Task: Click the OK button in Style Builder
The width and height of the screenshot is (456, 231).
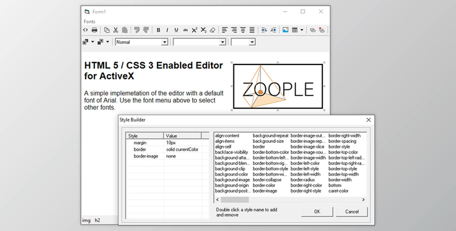Action: [317, 212]
